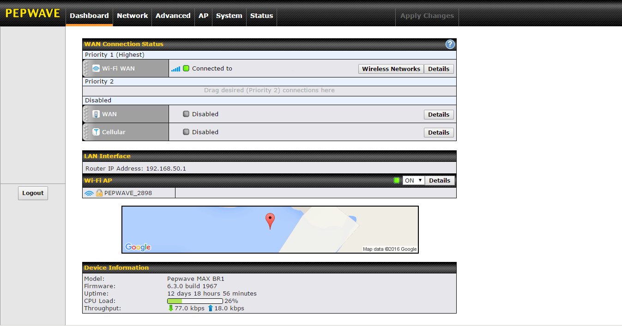Screen dimensions: 622x326
Task: Click the Wi-Fi WAN connection label
Action: 118,68
